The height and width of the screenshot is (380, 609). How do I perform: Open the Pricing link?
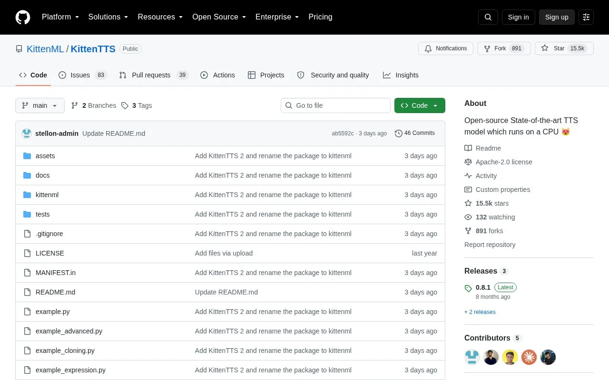coord(320,17)
